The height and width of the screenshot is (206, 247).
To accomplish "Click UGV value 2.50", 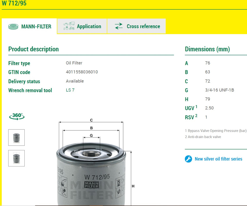I will point(209,108).
